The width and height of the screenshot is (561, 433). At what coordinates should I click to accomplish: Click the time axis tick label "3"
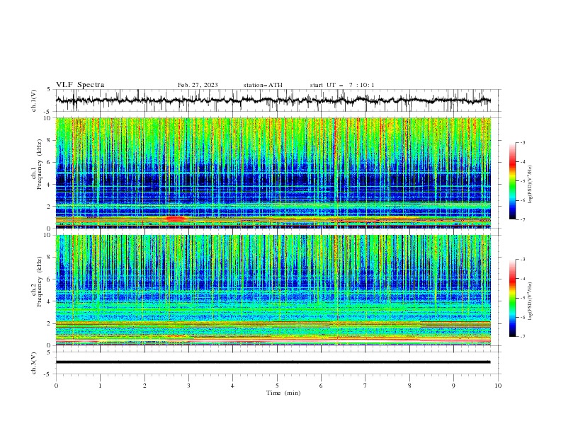click(x=188, y=386)
